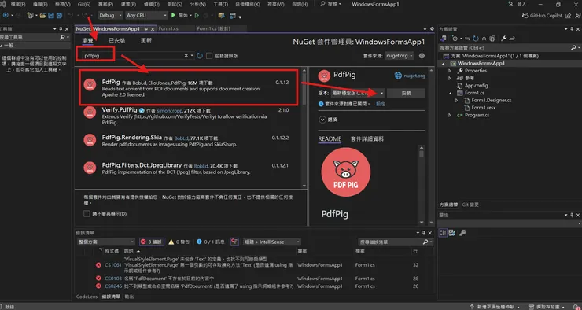Click the refresh icon next to the NuGet search box
This screenshot has height=310, width=582.
point(200,56)
